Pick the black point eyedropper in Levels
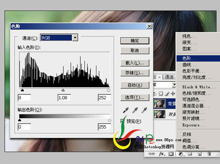The width and height of the screenshot is (220, 164). [125, 110]
